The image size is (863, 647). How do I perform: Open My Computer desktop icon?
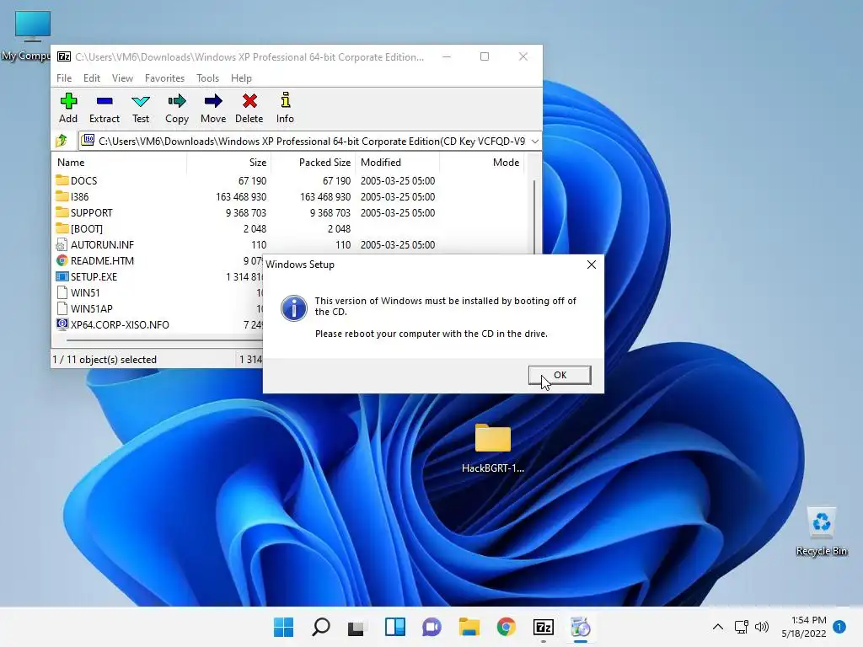pyautogui.click(x=32, y=35)
